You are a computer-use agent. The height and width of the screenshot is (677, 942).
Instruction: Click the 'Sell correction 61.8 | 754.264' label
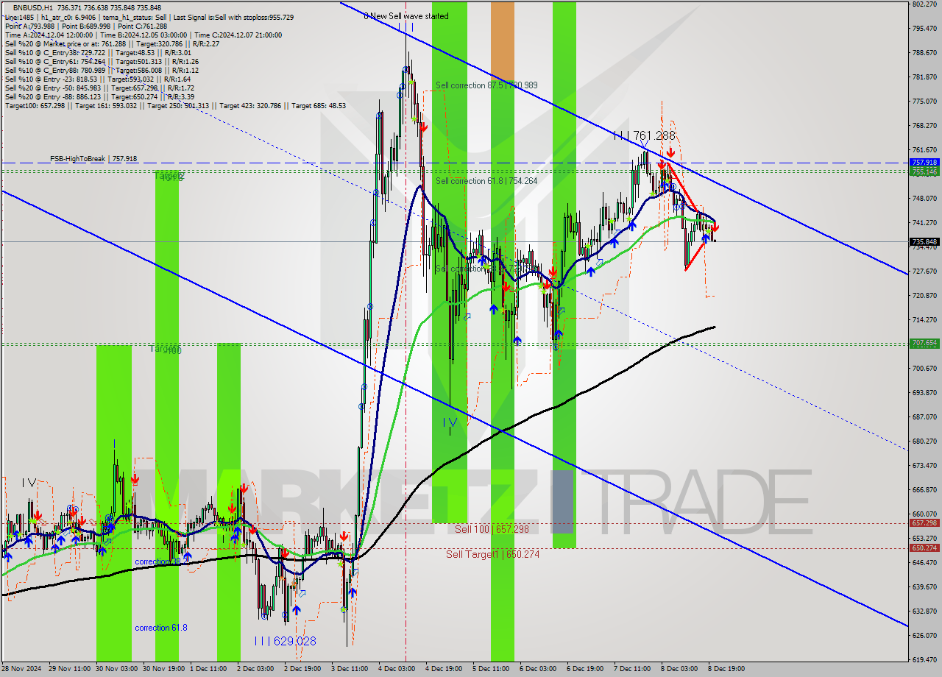[486, 181]
